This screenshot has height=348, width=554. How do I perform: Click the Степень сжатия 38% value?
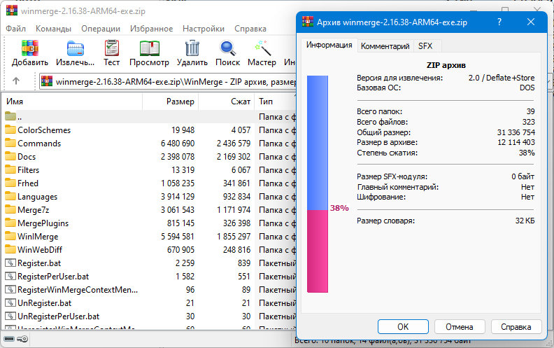tap(527, 153)
